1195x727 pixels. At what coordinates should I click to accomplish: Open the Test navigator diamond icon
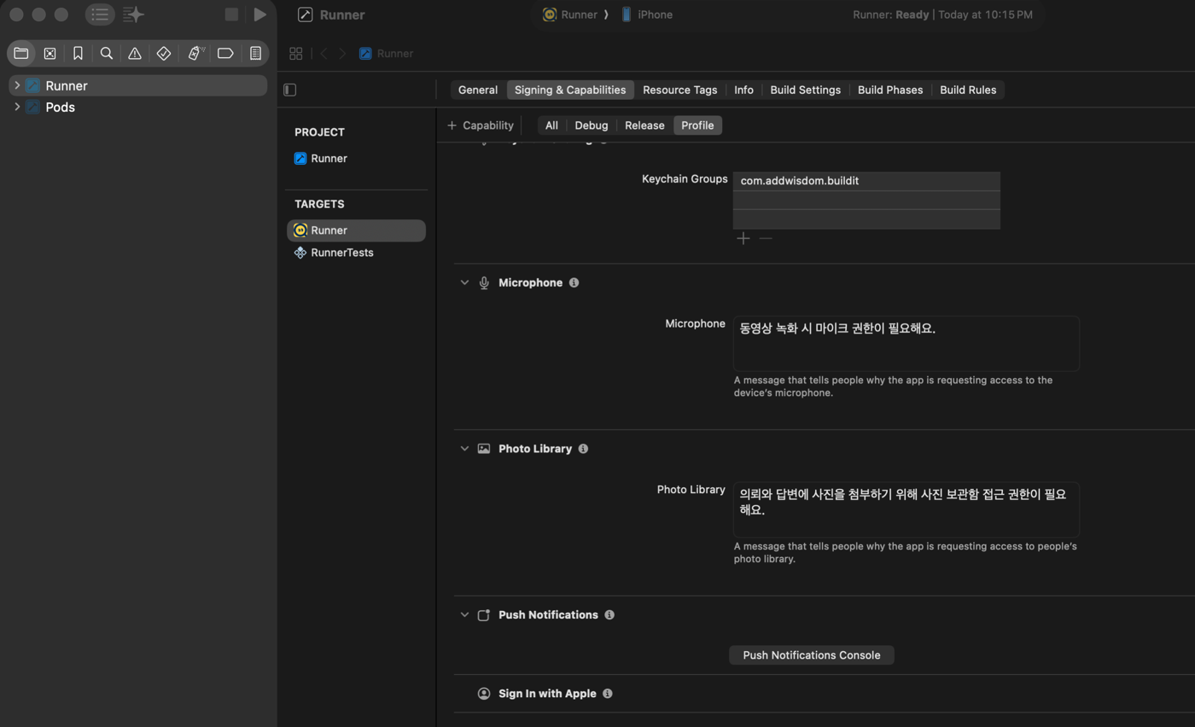164,53
